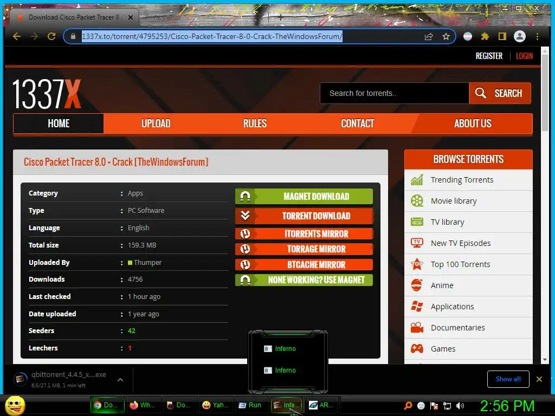This screenshot has height=416, width=555.
Task: Open the Apps category link
Action: (135, 193)
